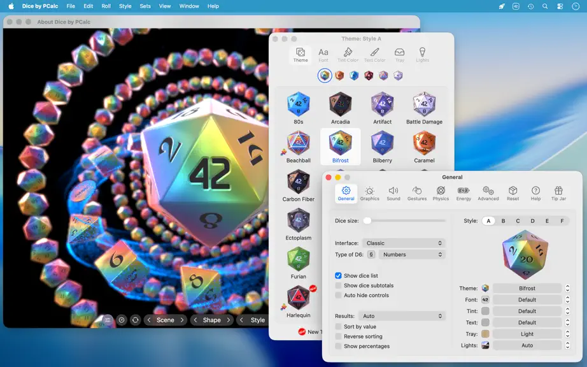Click the circular refresh icon in About window
Viewport: 587px width, 367px height.
(x=135, y=320)
